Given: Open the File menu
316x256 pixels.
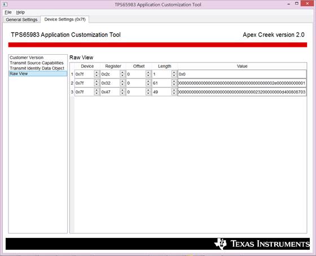Looking at the screenshot, I should point(8,12).
